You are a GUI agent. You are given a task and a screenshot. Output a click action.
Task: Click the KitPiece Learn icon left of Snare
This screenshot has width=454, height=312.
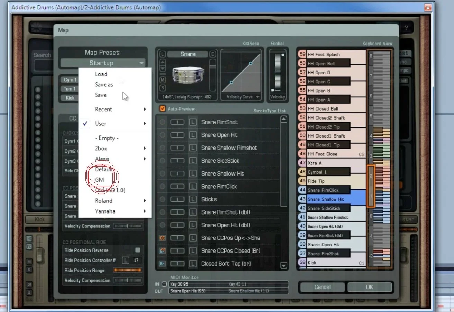pos(162,54)
